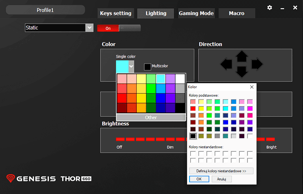Click the down direction arrow
The image size is (303, 194).
pos(242,72)
